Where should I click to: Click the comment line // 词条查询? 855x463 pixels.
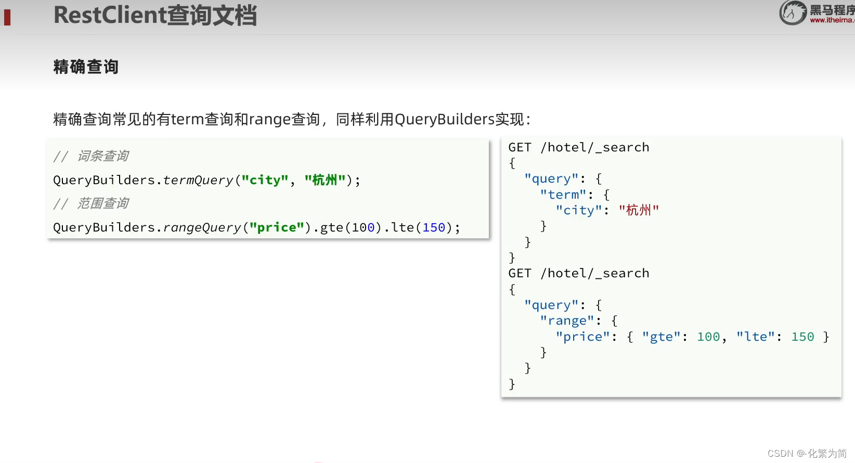point(91,156)
